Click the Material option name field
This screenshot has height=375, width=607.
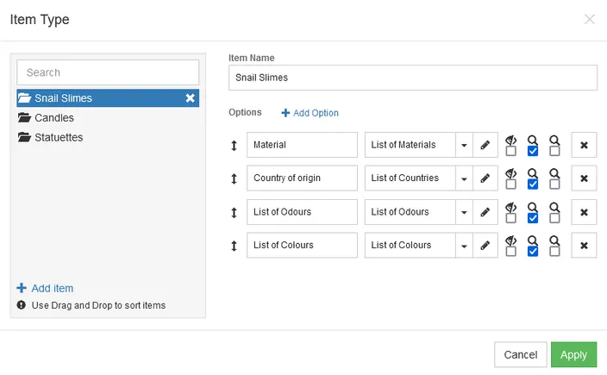pyautogui.click(x=302, y=145)
